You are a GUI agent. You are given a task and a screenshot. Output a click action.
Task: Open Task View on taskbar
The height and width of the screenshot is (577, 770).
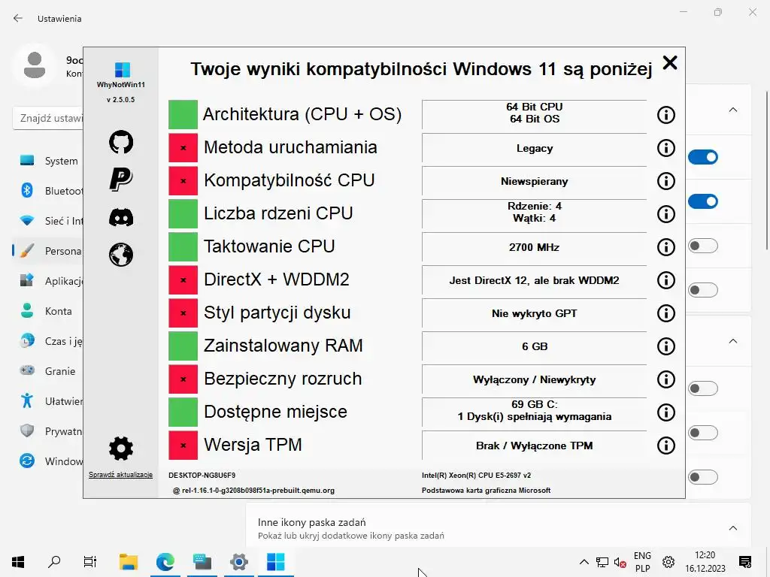point(90,562)
